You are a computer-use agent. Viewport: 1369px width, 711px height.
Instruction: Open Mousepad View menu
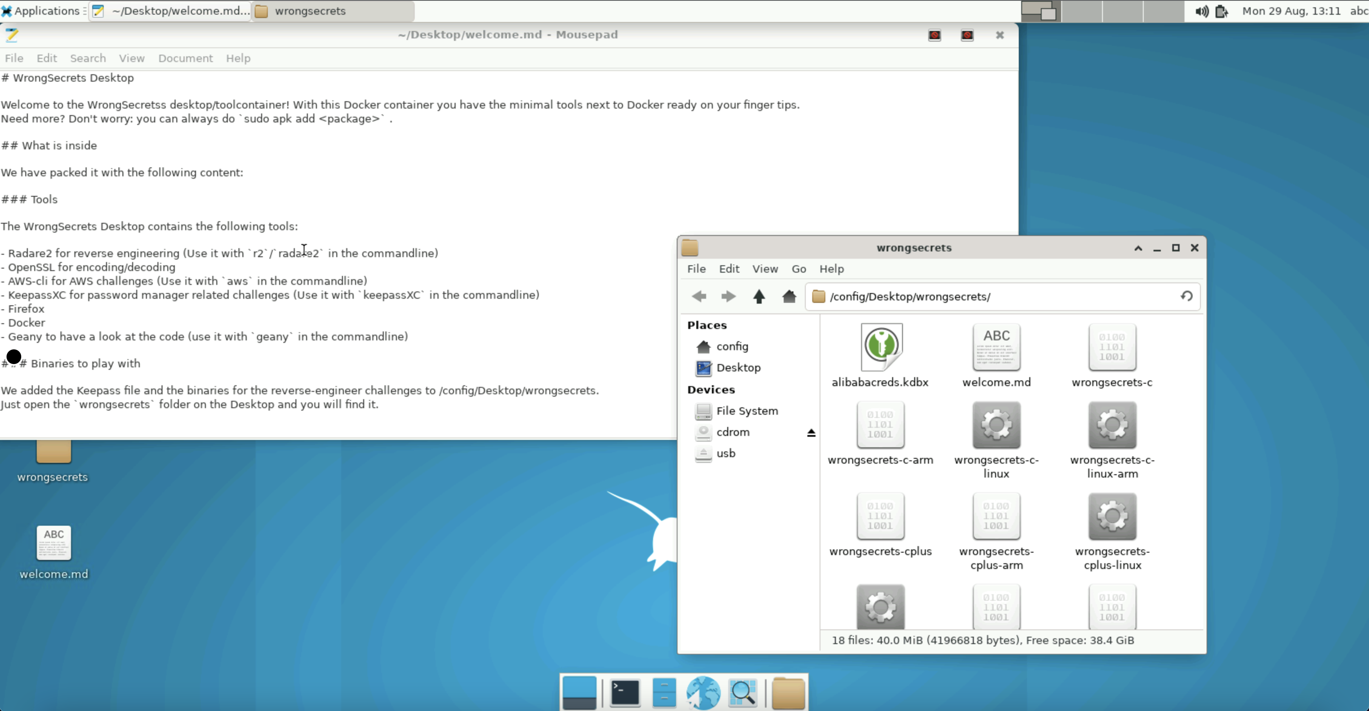click(131, 58)
